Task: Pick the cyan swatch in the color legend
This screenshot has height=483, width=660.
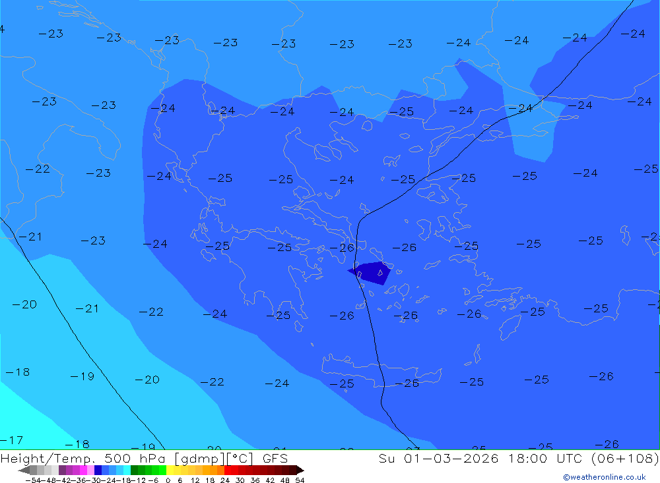Action: click(x=127, y=470)
